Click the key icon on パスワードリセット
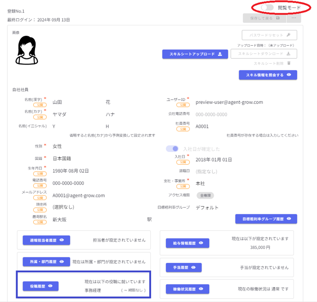 [288, 35]
